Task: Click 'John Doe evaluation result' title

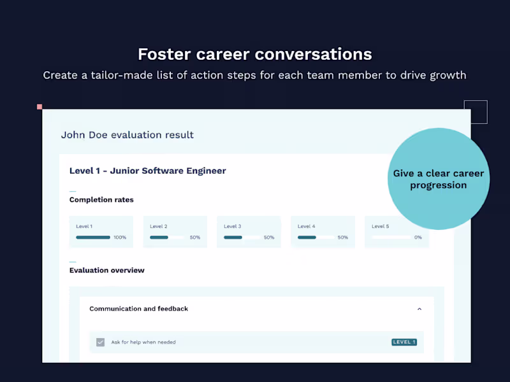Action: [127, 135]
